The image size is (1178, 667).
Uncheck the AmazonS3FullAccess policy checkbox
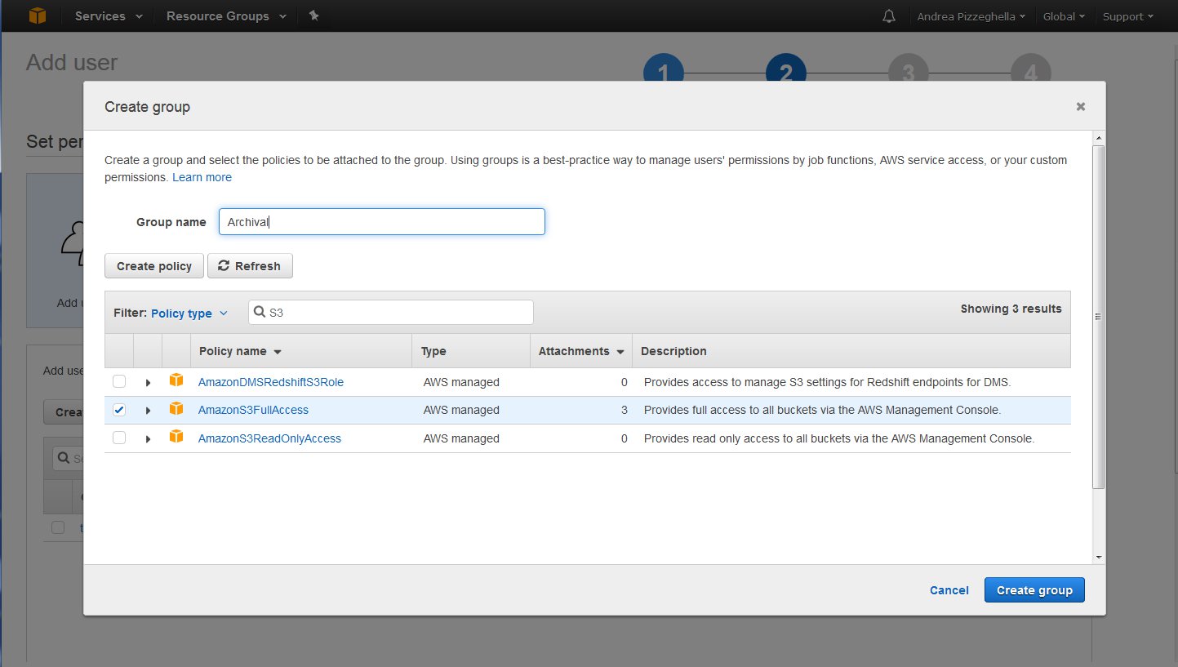point(119,410)
